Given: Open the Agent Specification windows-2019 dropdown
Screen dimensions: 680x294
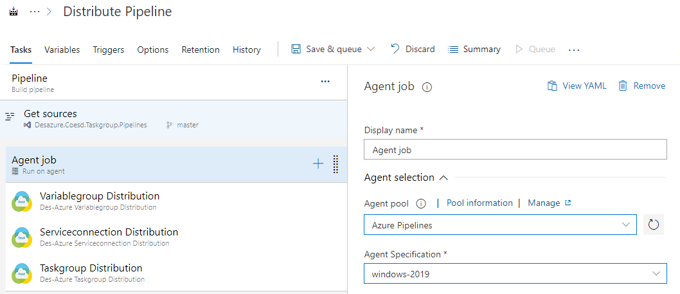Looking at the screenshot, I should coord(515,273).
